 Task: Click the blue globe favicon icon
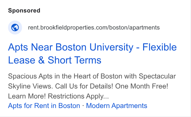(x=15, y=27)
